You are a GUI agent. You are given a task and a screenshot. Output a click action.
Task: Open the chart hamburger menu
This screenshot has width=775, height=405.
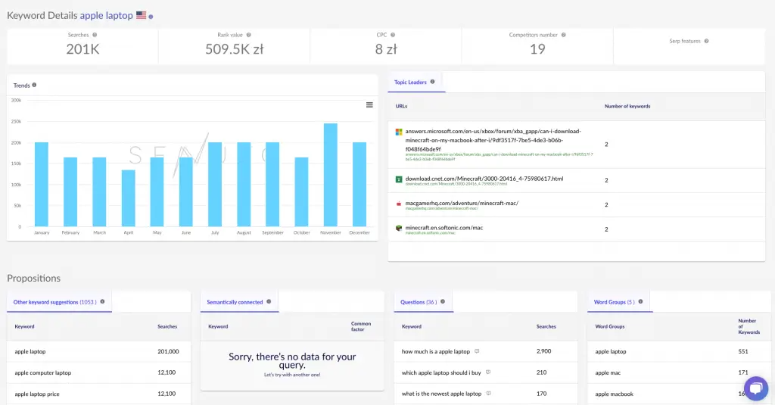point(369,104)
